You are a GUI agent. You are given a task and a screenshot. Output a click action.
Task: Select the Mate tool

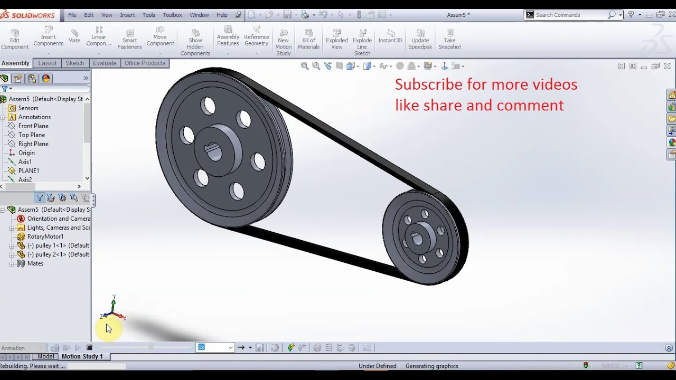pyautogui.click(x=74, y=36)
